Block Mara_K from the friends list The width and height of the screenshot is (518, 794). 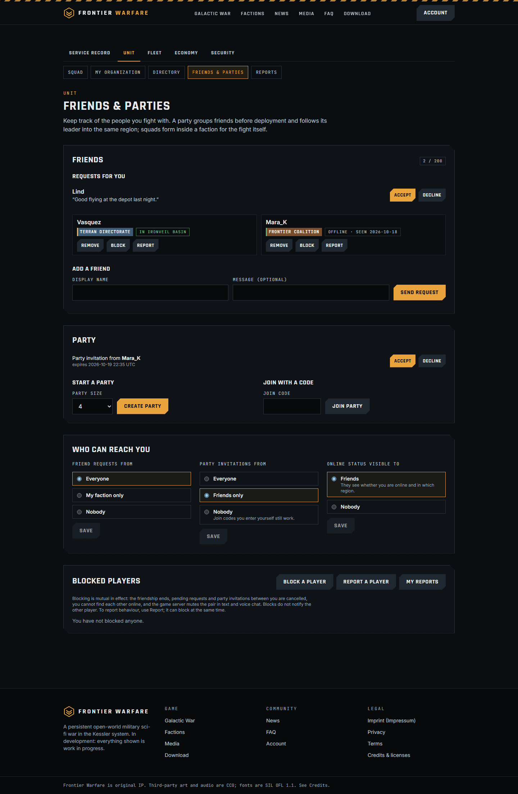click(x=307, y=245)
